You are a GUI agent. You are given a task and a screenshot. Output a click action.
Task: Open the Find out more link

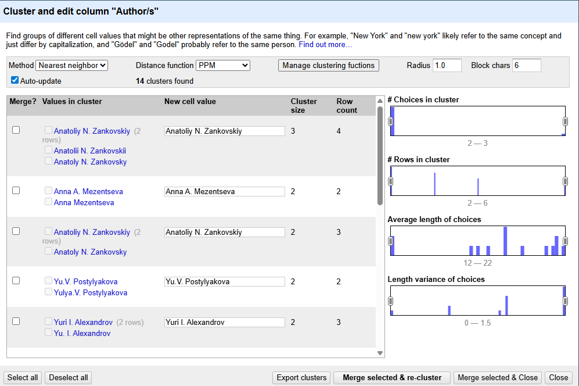tap(325, 45)
